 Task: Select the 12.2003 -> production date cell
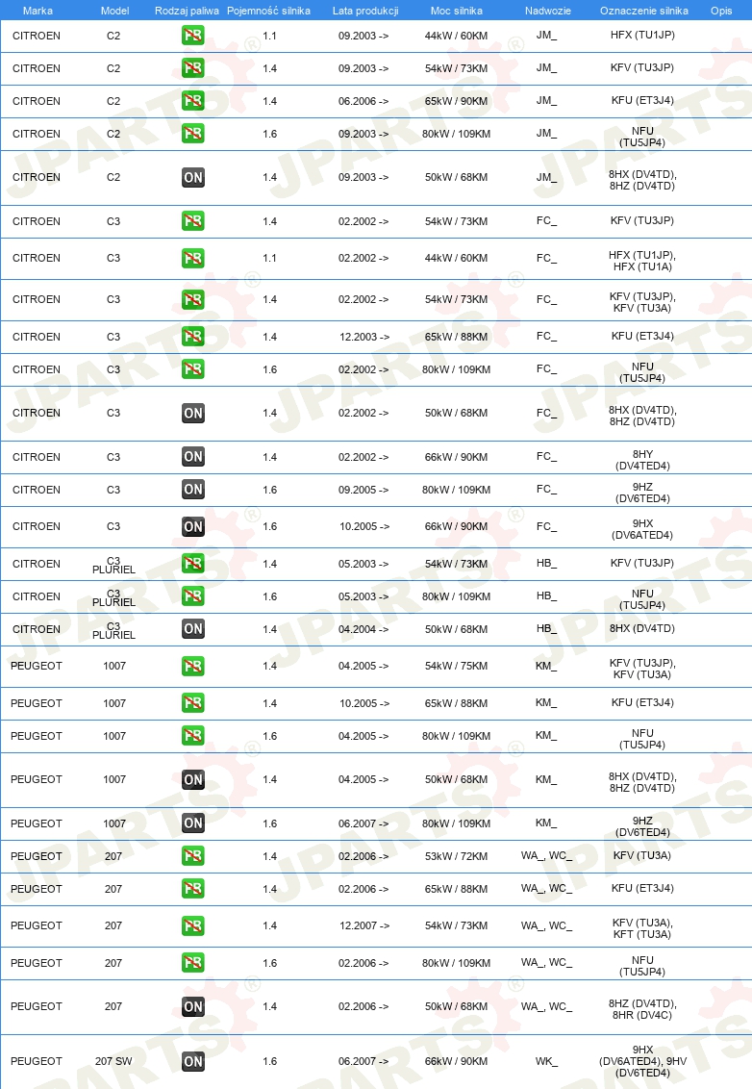[363, 337]
